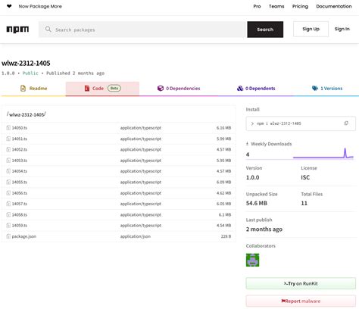This screenshot has height=309, width=359.
Task: Open the 0 Dependencies tab
Action: pyautogui.click(x=179, y=89)
